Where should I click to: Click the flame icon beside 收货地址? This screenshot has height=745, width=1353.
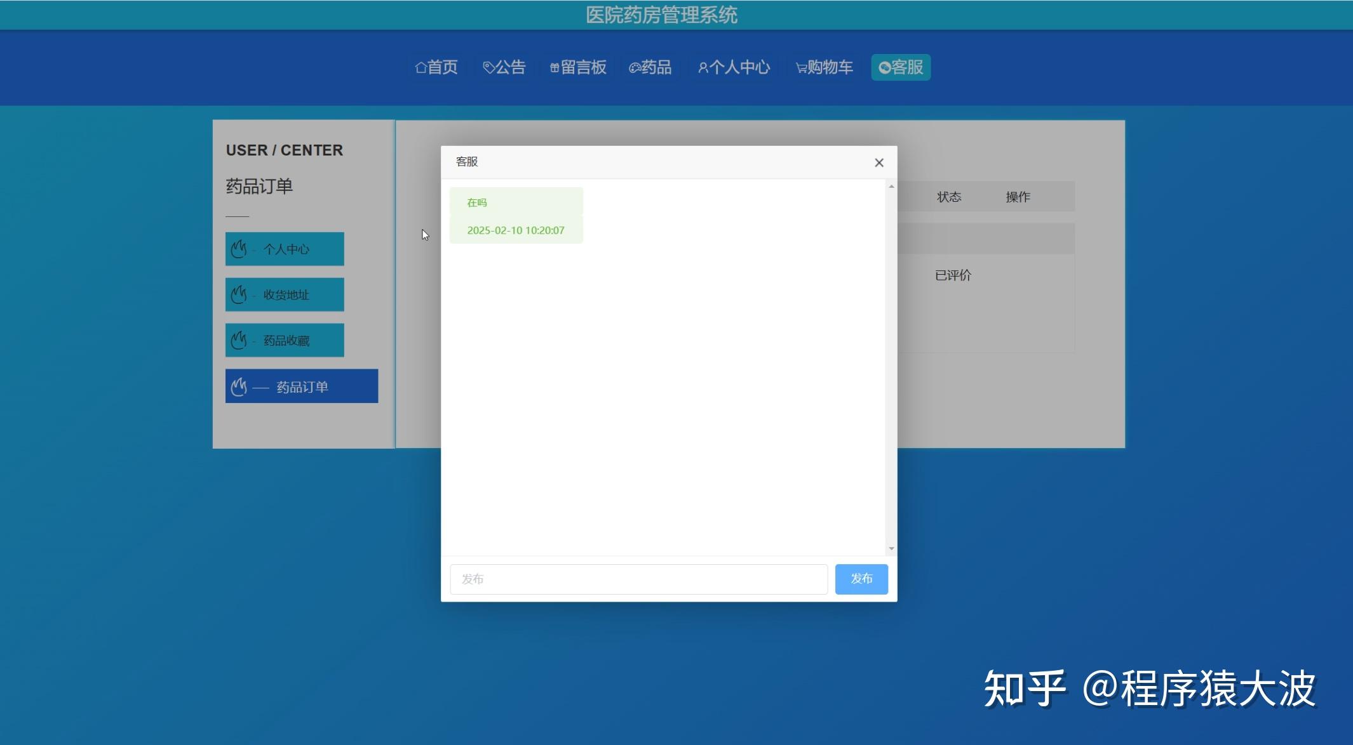pyautogui.click(x=239, y=294)
